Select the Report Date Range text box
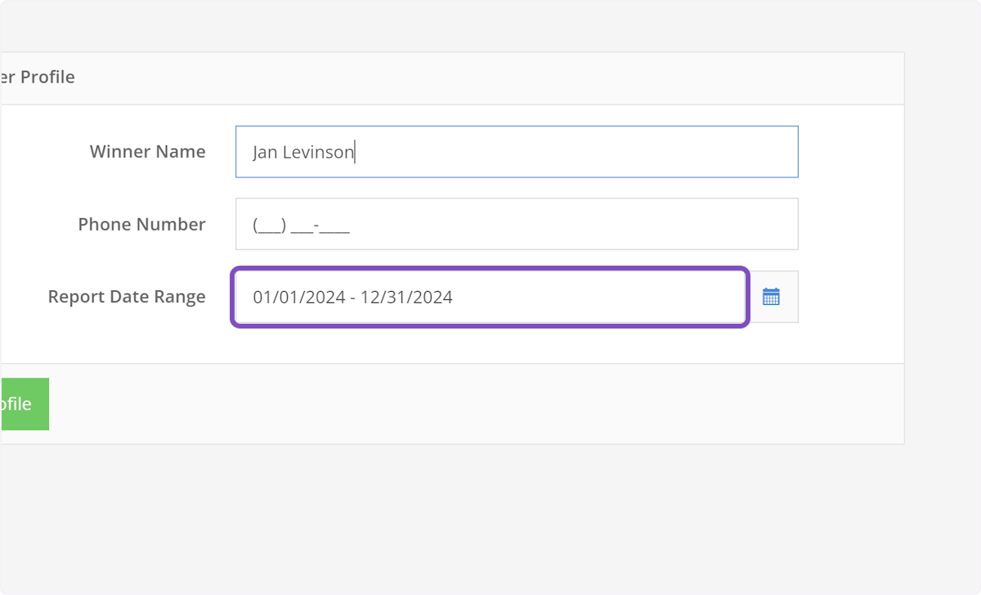 point(490,297)
